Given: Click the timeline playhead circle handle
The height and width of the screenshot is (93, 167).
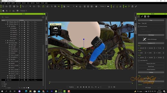Looking at the screenshot, I should 50,82.
